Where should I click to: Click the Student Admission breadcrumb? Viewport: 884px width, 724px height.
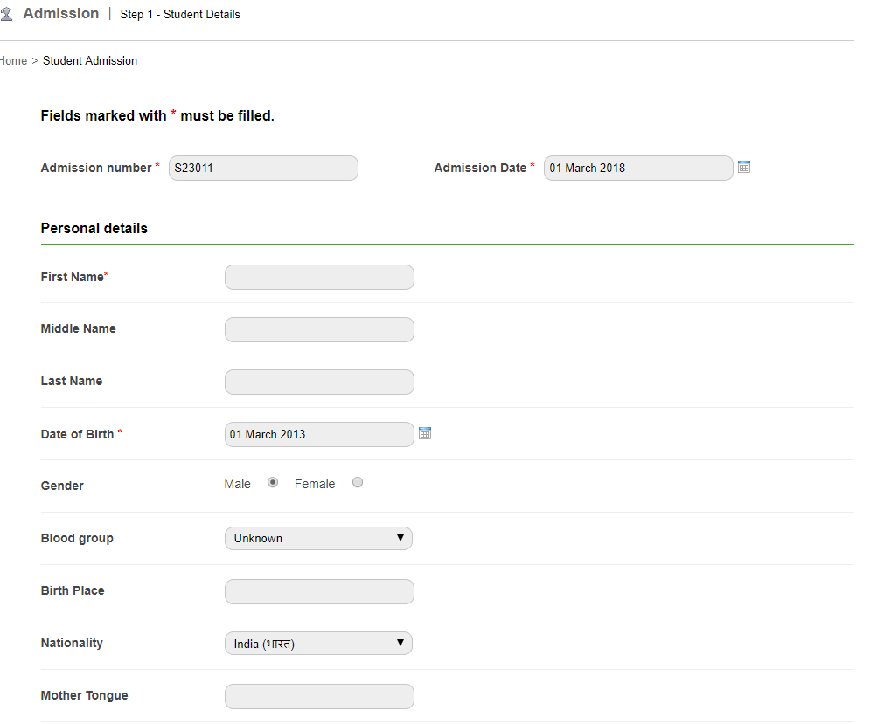pos(90,61)
